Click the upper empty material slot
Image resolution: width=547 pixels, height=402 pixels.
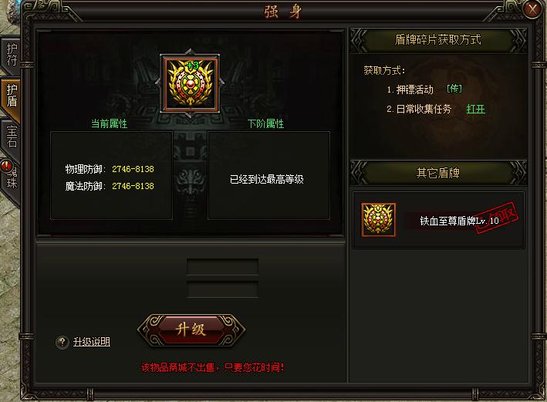click(x=222, y=267)
